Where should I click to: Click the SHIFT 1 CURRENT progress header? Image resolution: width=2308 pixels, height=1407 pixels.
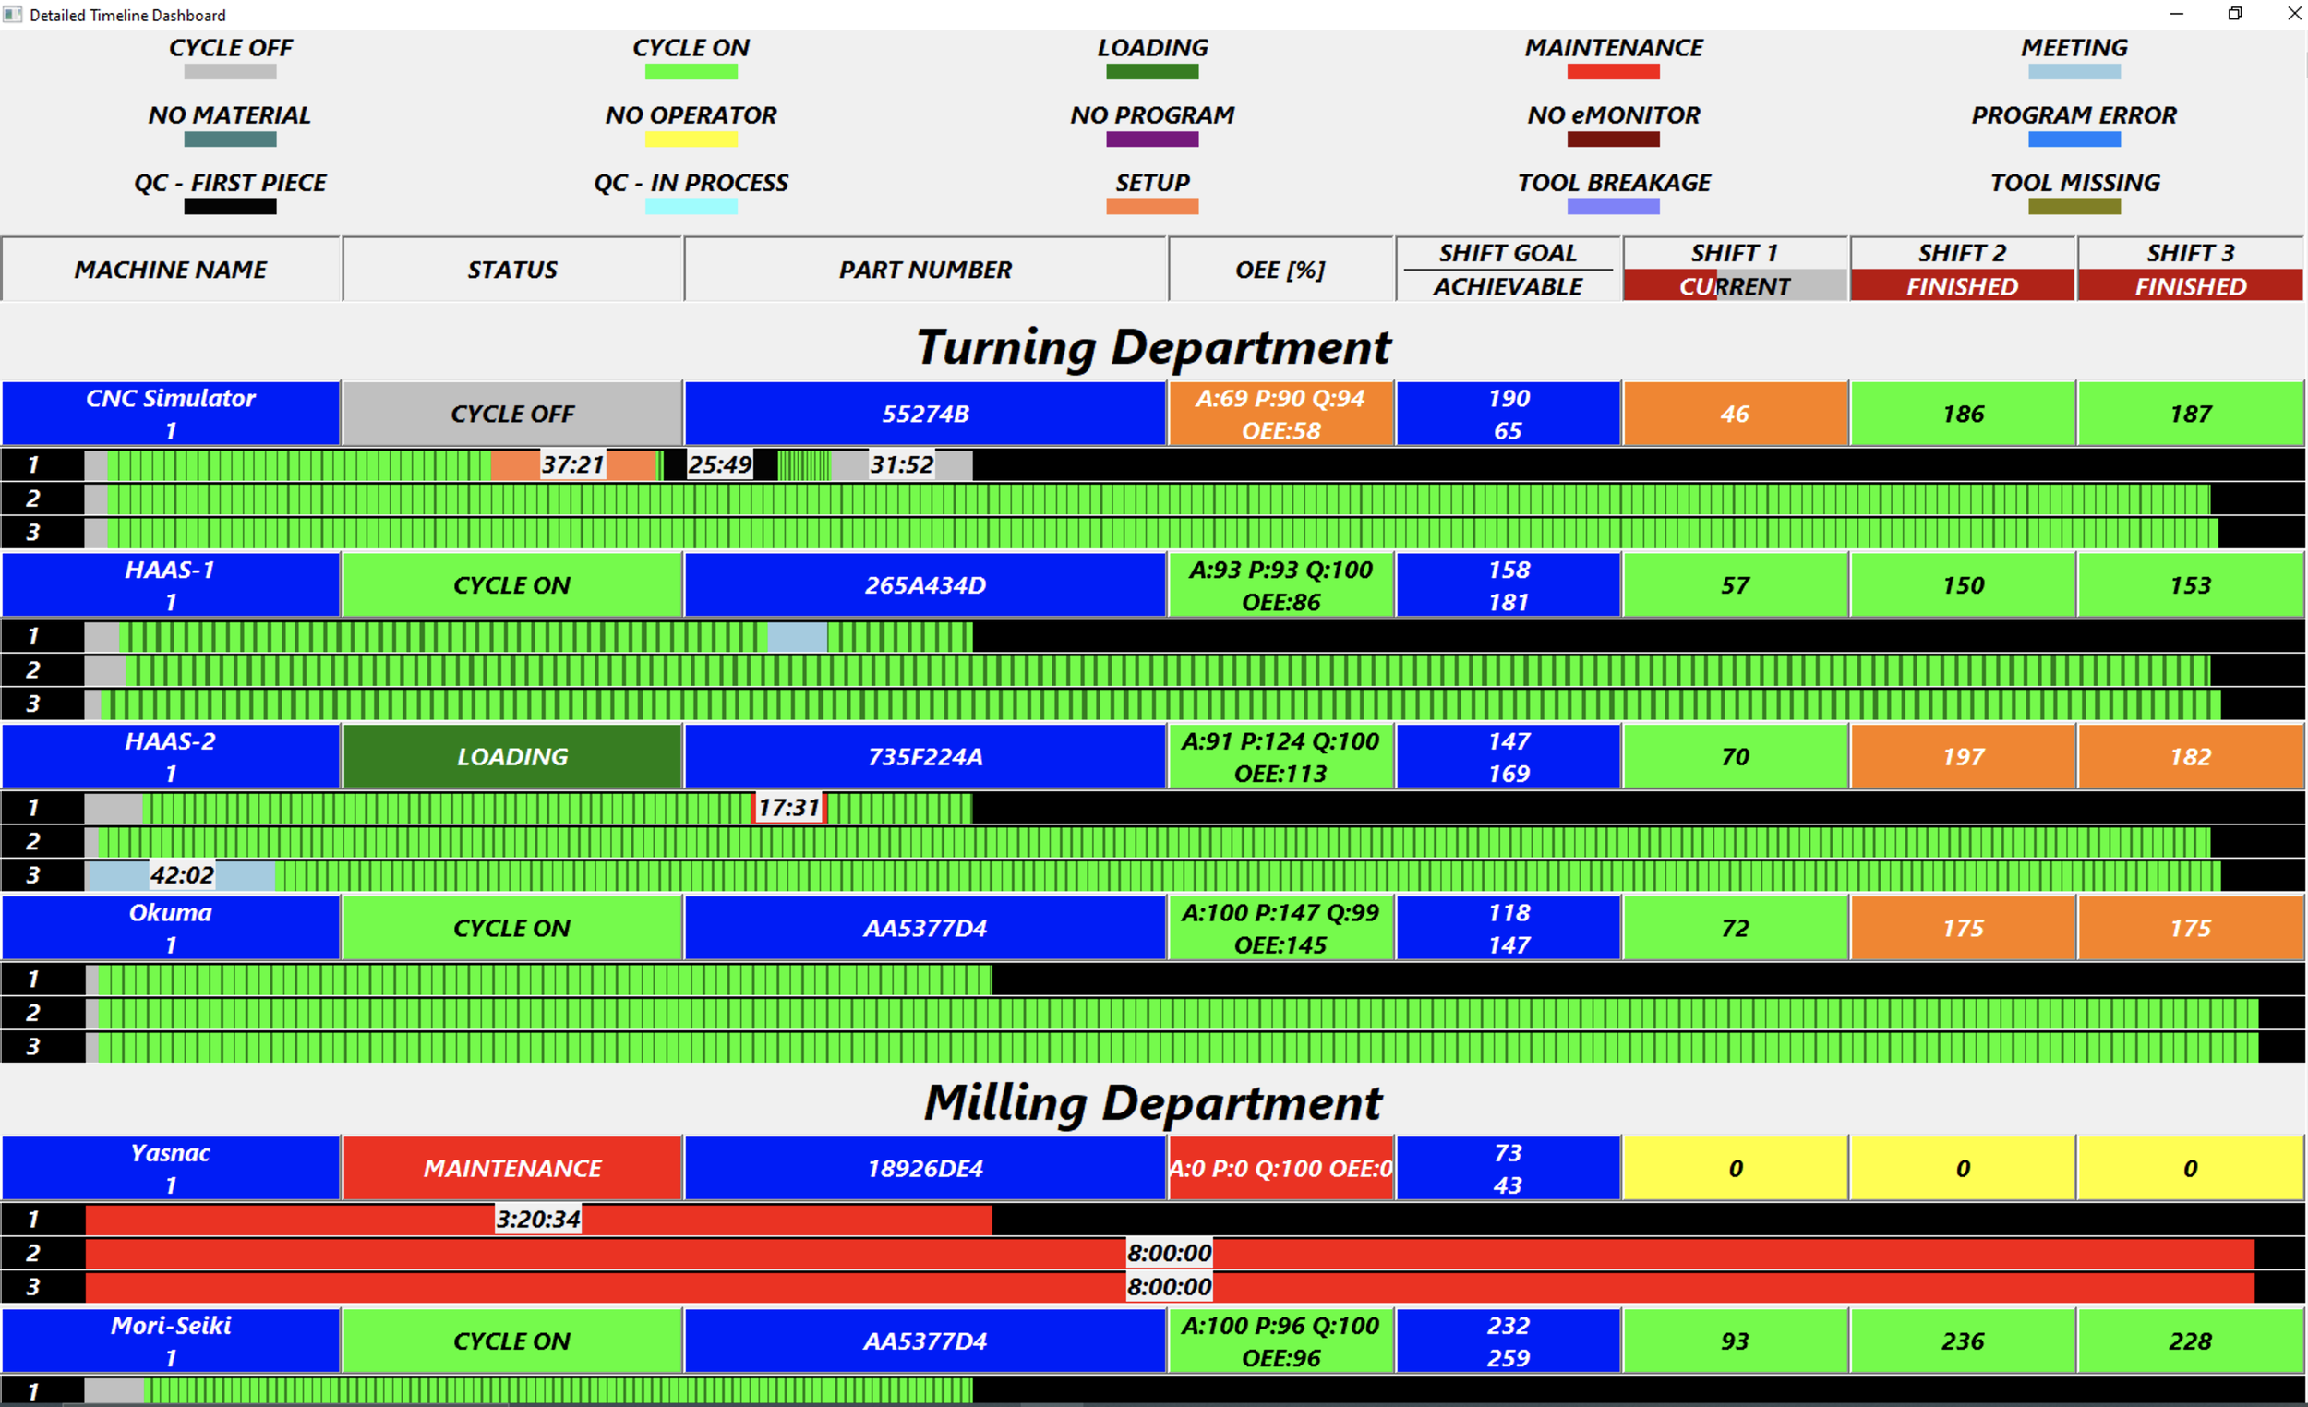(1735, 285)
